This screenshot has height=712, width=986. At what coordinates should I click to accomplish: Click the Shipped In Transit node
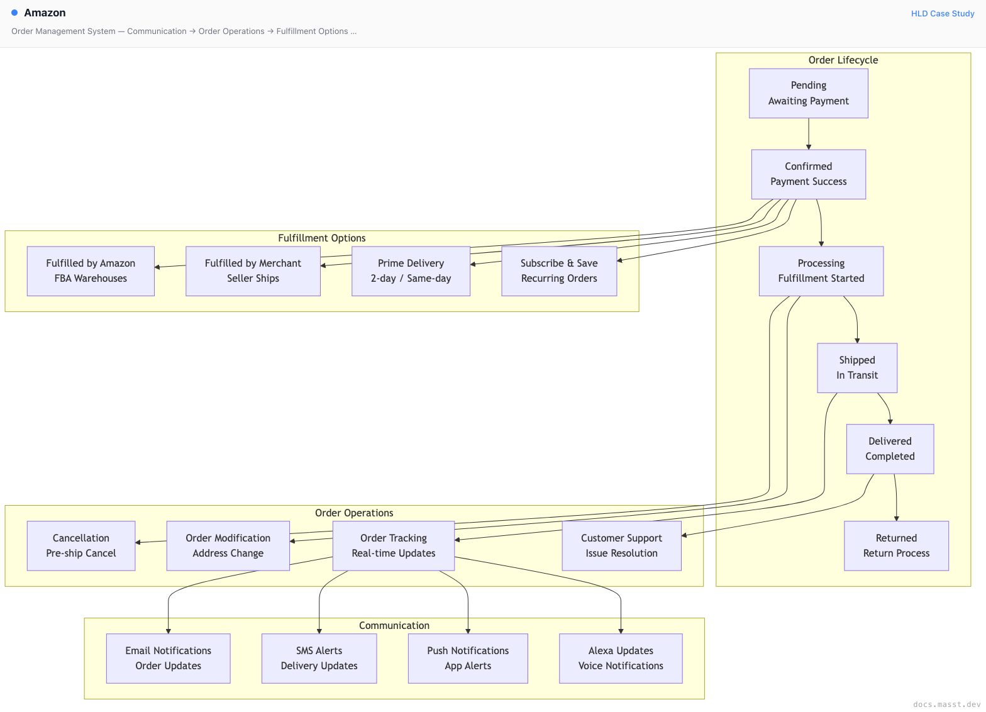coord(857,368)
